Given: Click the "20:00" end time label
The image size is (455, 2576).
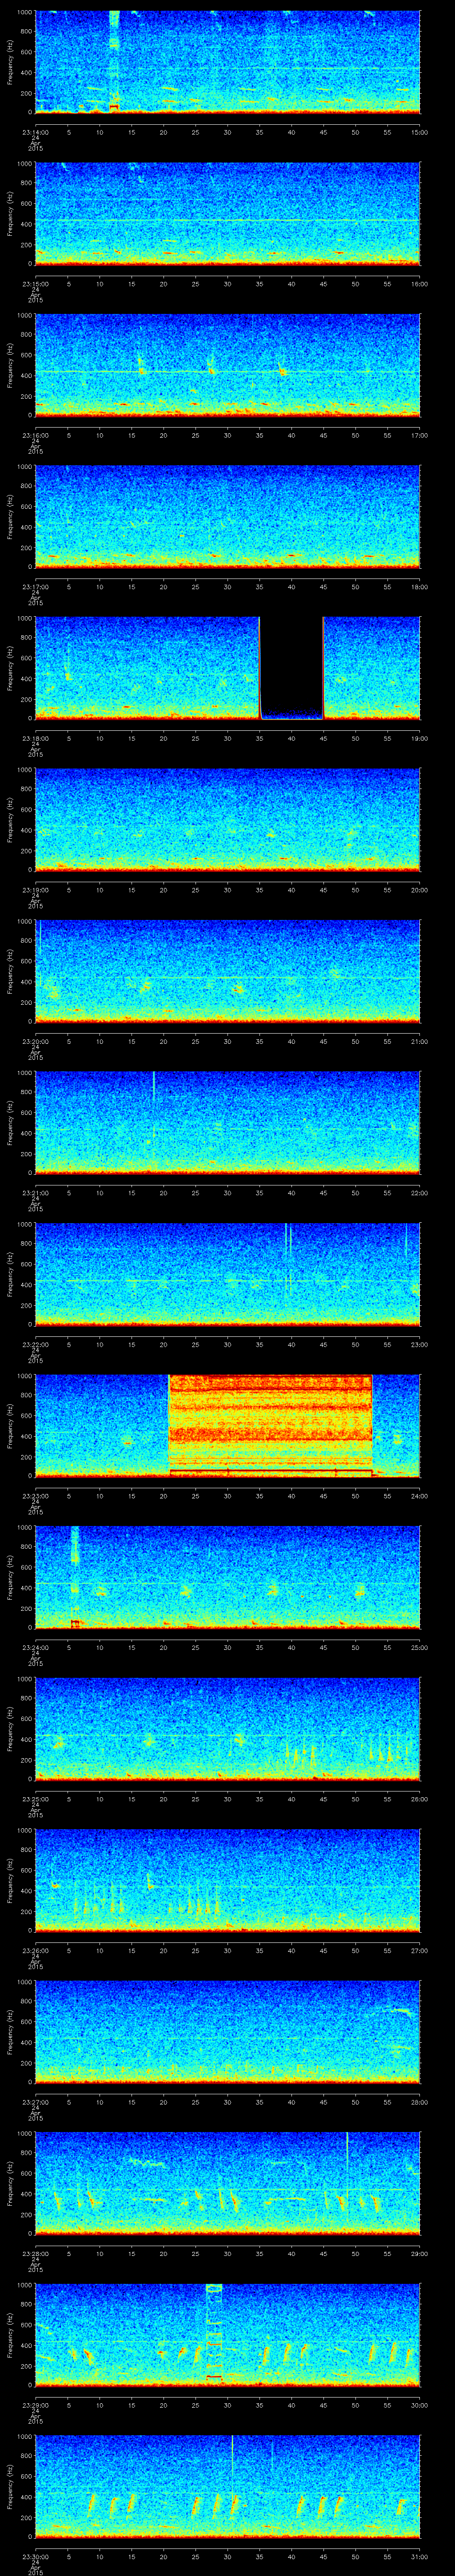Looking at the screenshot, I should (419, 890).
